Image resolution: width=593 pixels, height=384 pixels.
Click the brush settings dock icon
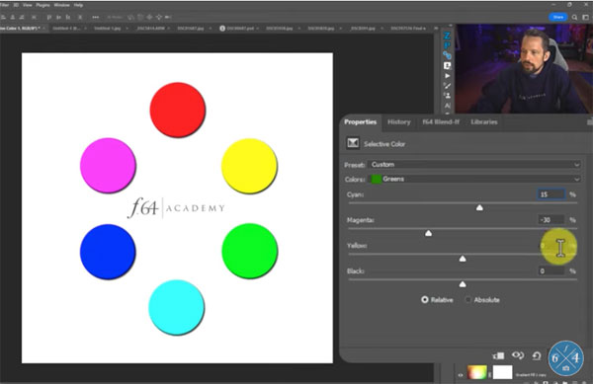tap(448, 86)
